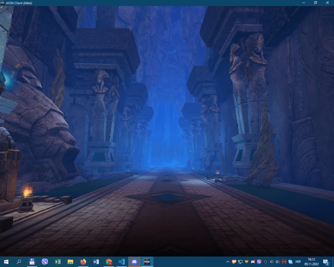
Task: Switch keyboard language from УКР
Action: [298, 262]
